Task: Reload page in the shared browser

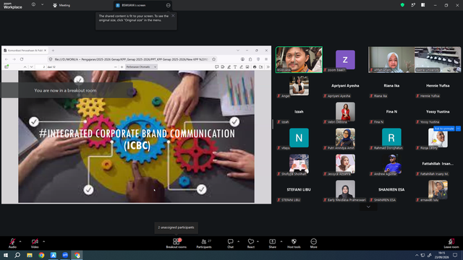Action: (x=22, y=59)
